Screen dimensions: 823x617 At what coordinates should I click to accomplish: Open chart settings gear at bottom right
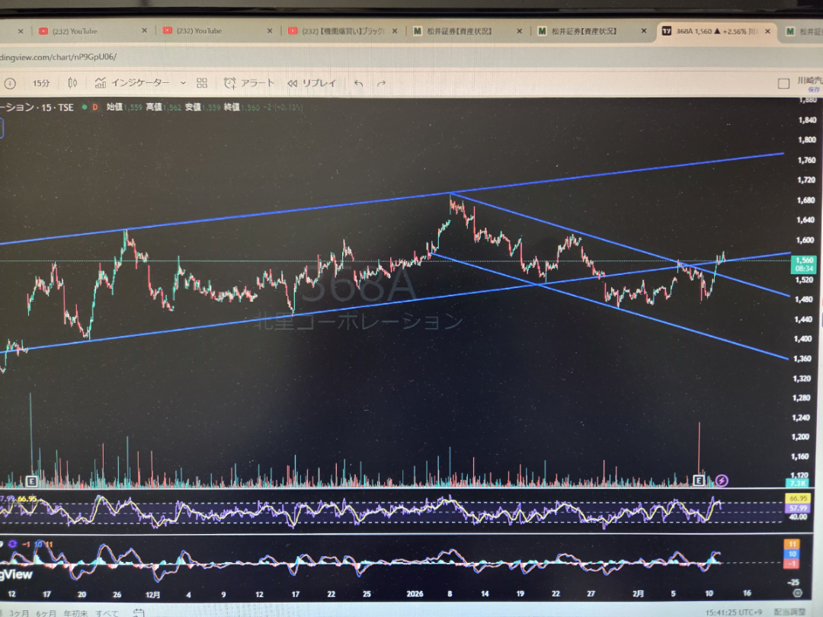point(796,593)
